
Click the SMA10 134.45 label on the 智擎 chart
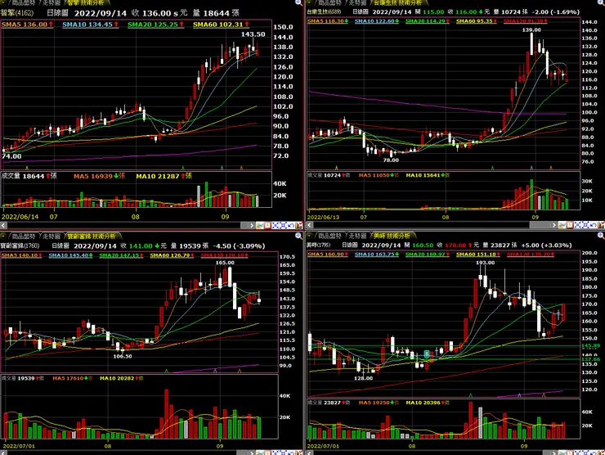[x=90, y=25]
